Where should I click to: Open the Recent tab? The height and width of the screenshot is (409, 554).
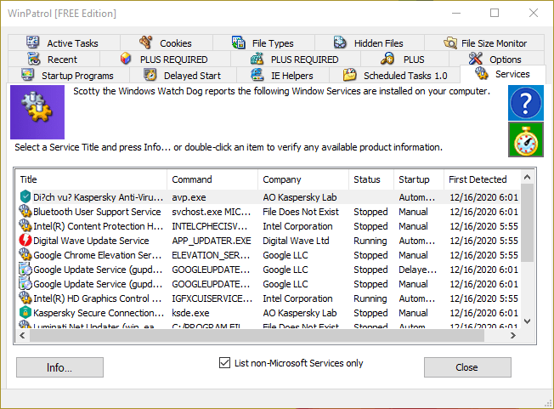(x=54, y=59)
